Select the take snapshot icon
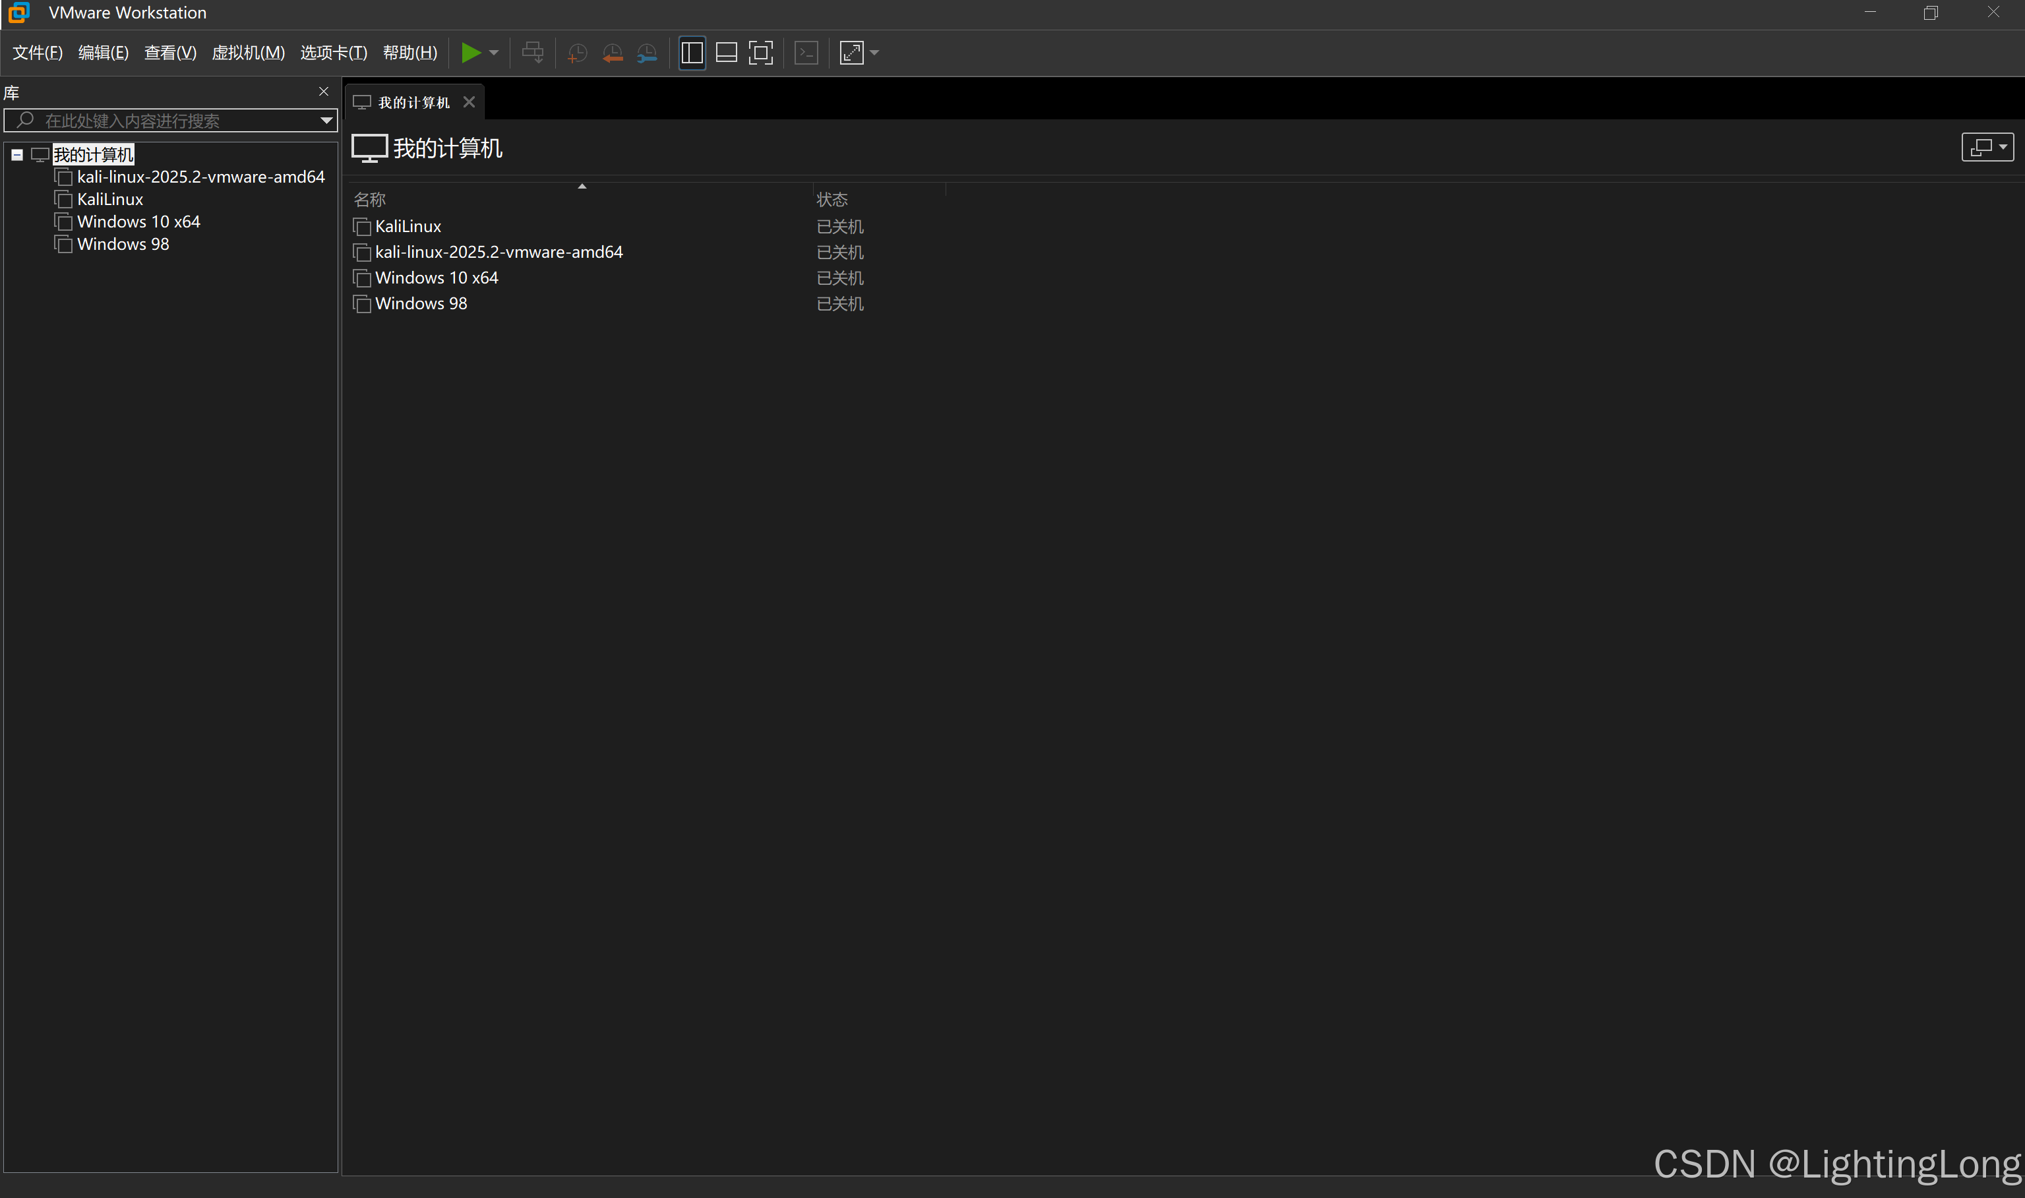 tap(576, 53)
